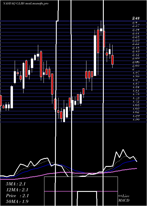The height and width of the screenshot is (206, 147).
Task: Click the 2.22 price axis label
Action: pyautogui.click(x=136, y=44)
